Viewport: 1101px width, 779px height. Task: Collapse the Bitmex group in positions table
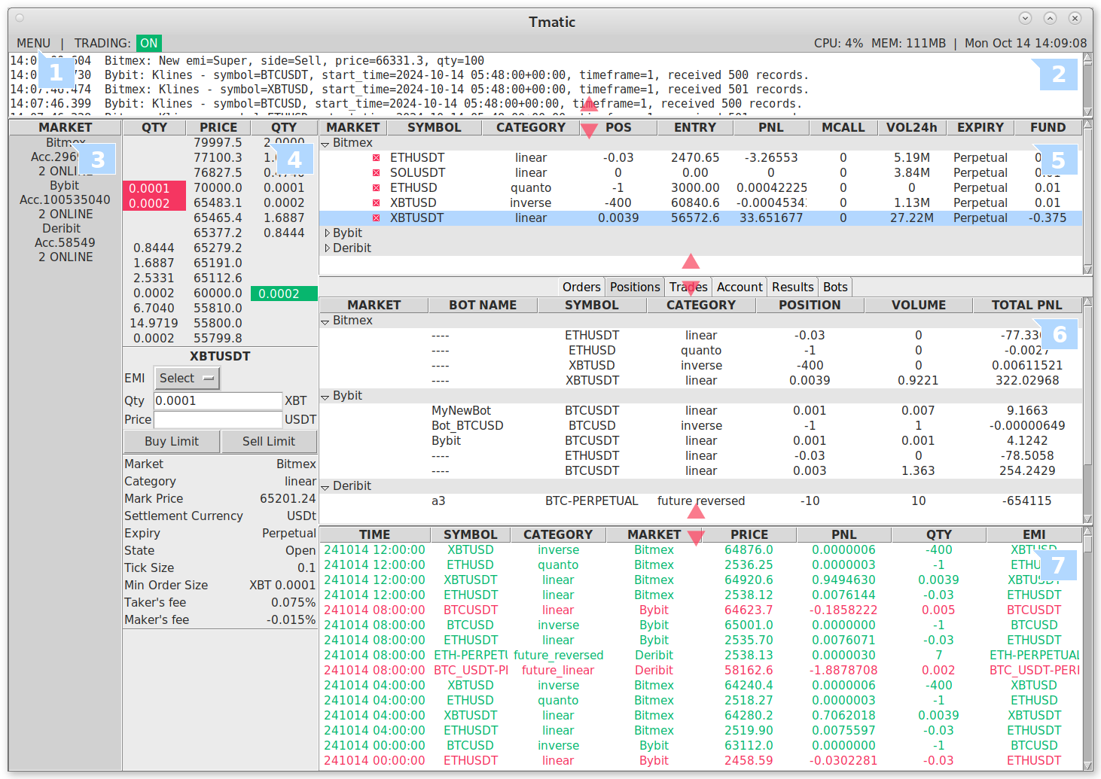(325, 321)
